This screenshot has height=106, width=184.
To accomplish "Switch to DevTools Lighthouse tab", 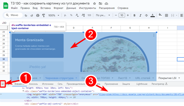I will coord(142,84).
